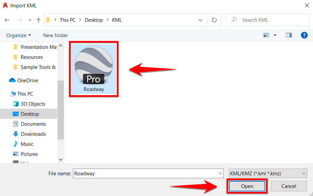Open the Help question mark icon
Screen dimensions: 313x196
click(304, 35)
